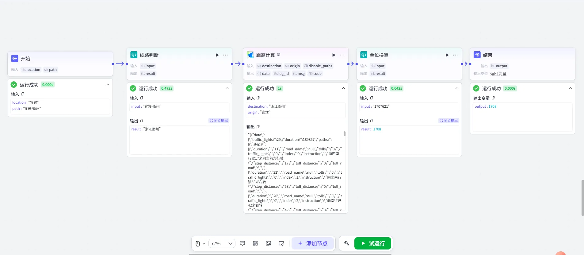Viewport: 584px width, 255px height.
Task: Click the grid layout icon in bottom toolbar
Action: [255, 243]
